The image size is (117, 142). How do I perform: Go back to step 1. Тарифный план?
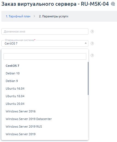point(18,16)
